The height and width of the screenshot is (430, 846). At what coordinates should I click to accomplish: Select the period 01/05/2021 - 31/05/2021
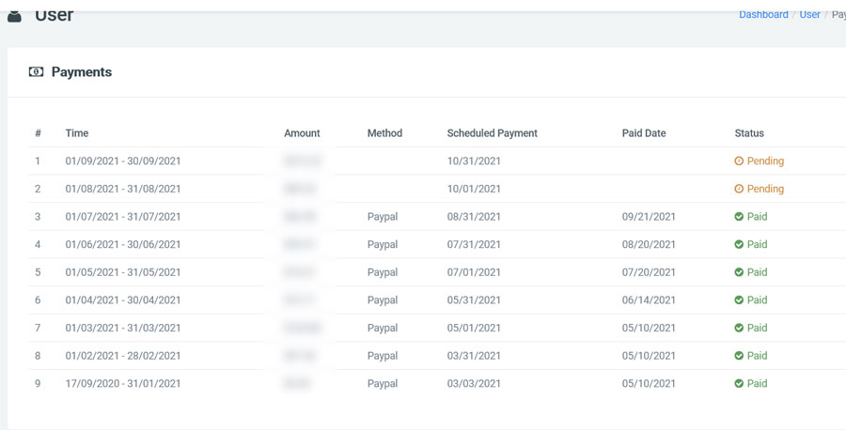pos(123,272)
